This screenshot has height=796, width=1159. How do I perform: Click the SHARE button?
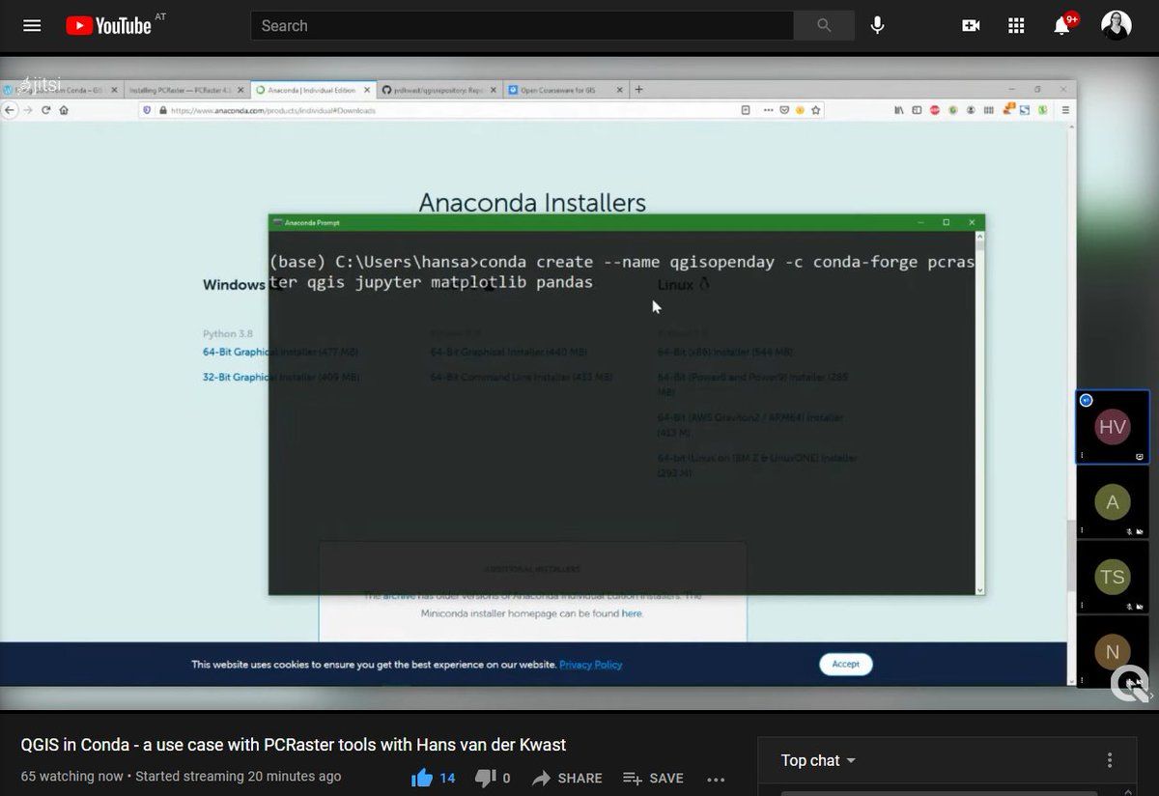coord(567,778)
